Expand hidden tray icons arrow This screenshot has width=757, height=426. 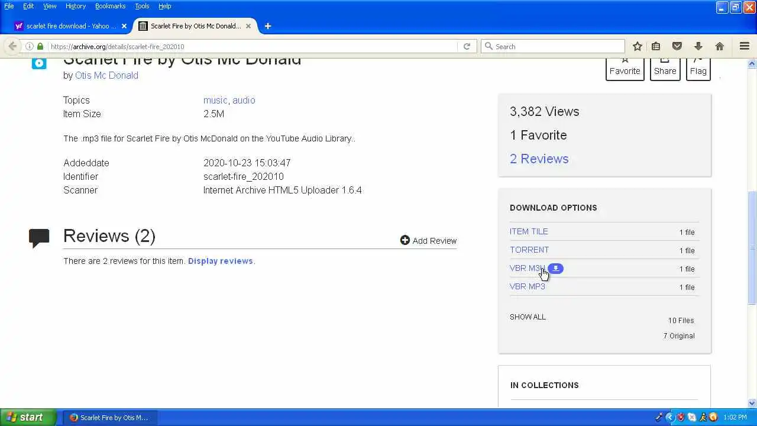tap(670, 417)
